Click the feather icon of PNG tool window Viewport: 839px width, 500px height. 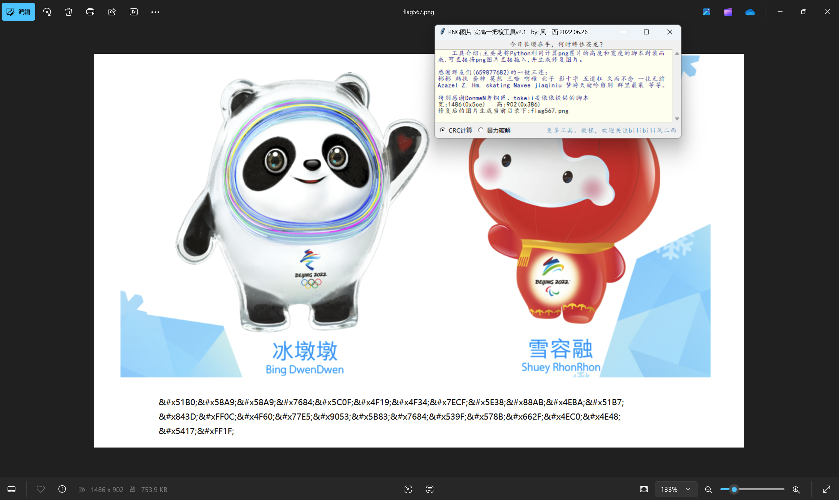click(442, 32)
